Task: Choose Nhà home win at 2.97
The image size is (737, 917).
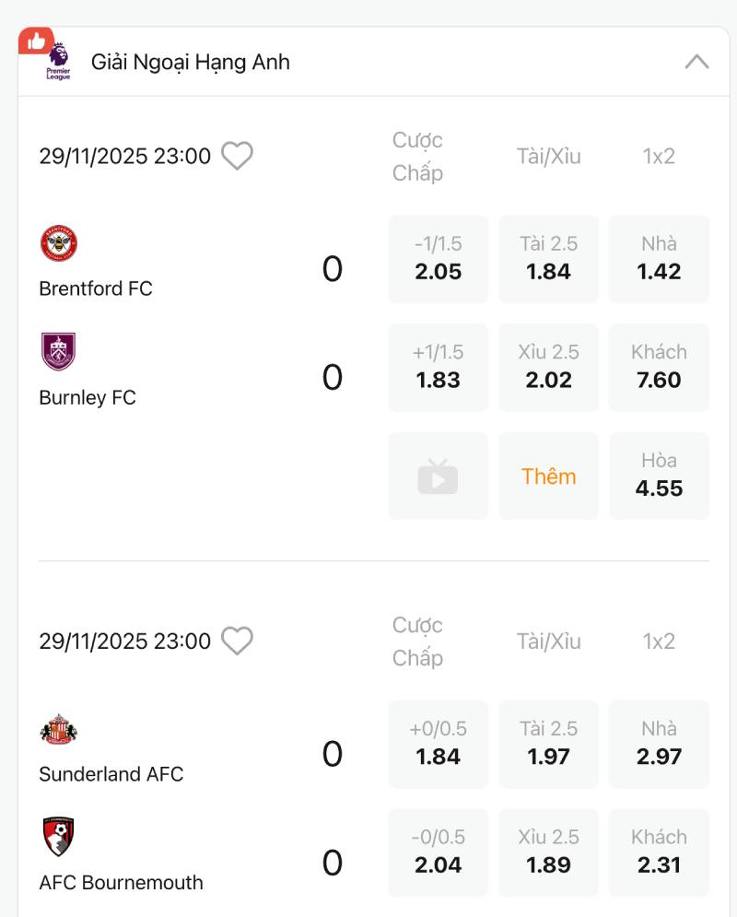Action: point(659,744)
